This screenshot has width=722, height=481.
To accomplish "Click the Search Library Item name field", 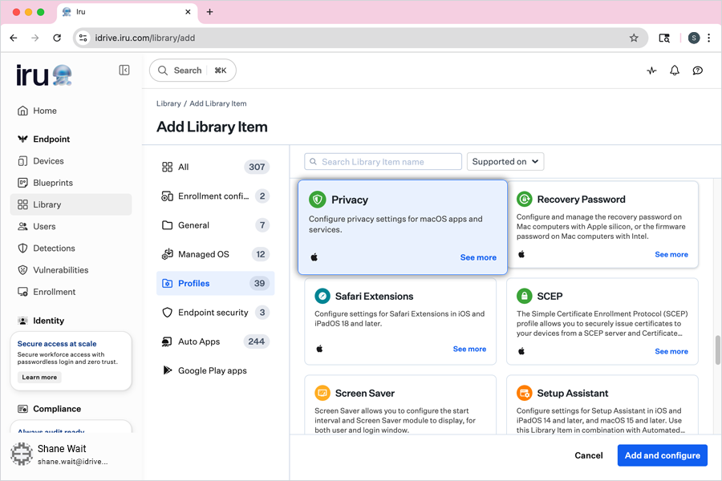I will 383,162.
